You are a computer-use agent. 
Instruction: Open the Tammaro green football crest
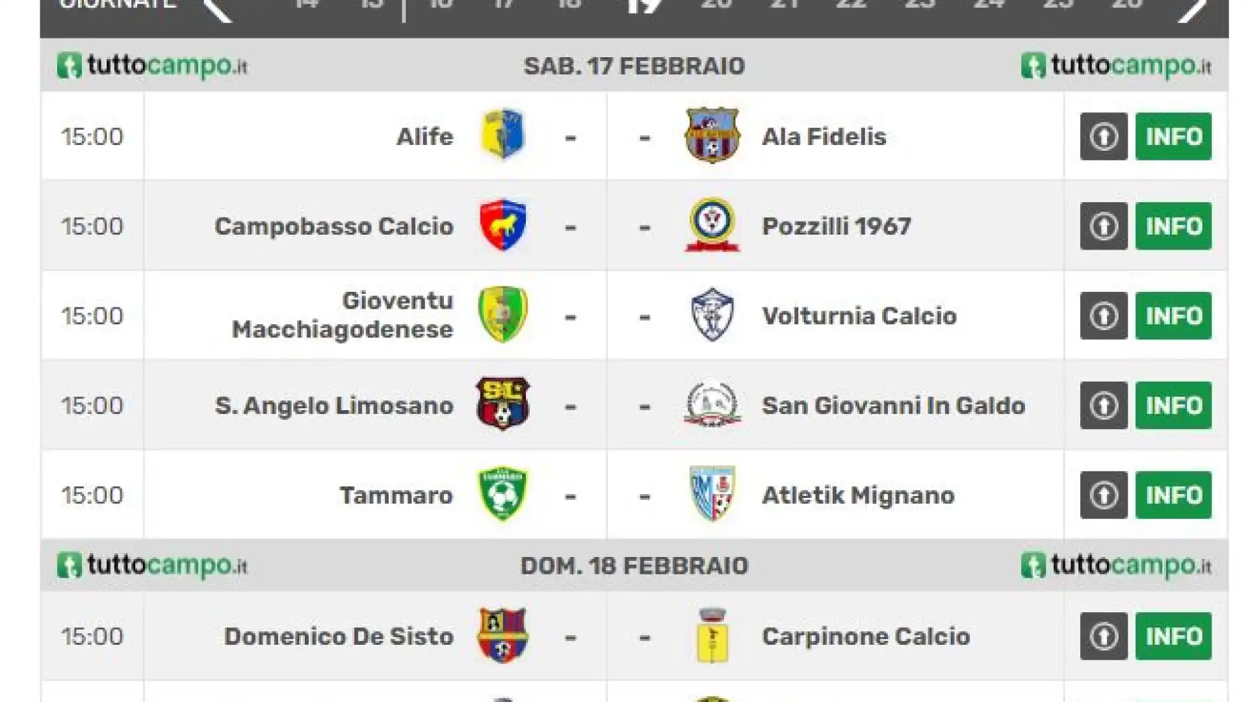coord(502,494)
